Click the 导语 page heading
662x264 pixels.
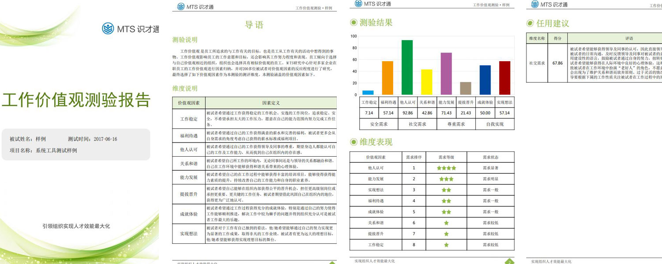(x=254, y=25)
